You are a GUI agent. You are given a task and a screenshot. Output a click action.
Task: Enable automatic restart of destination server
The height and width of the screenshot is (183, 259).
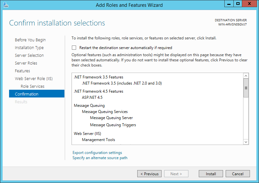click(x=74, y=48)
